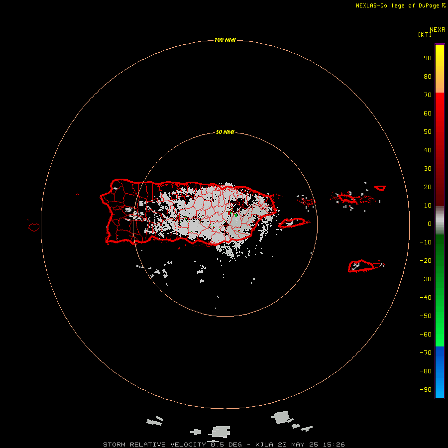Select the -30 value on velocity scale
This screenshot has width=448, height=448.
(x=426, y=279)
